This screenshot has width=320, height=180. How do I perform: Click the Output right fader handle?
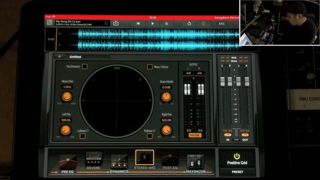point(201,89)
